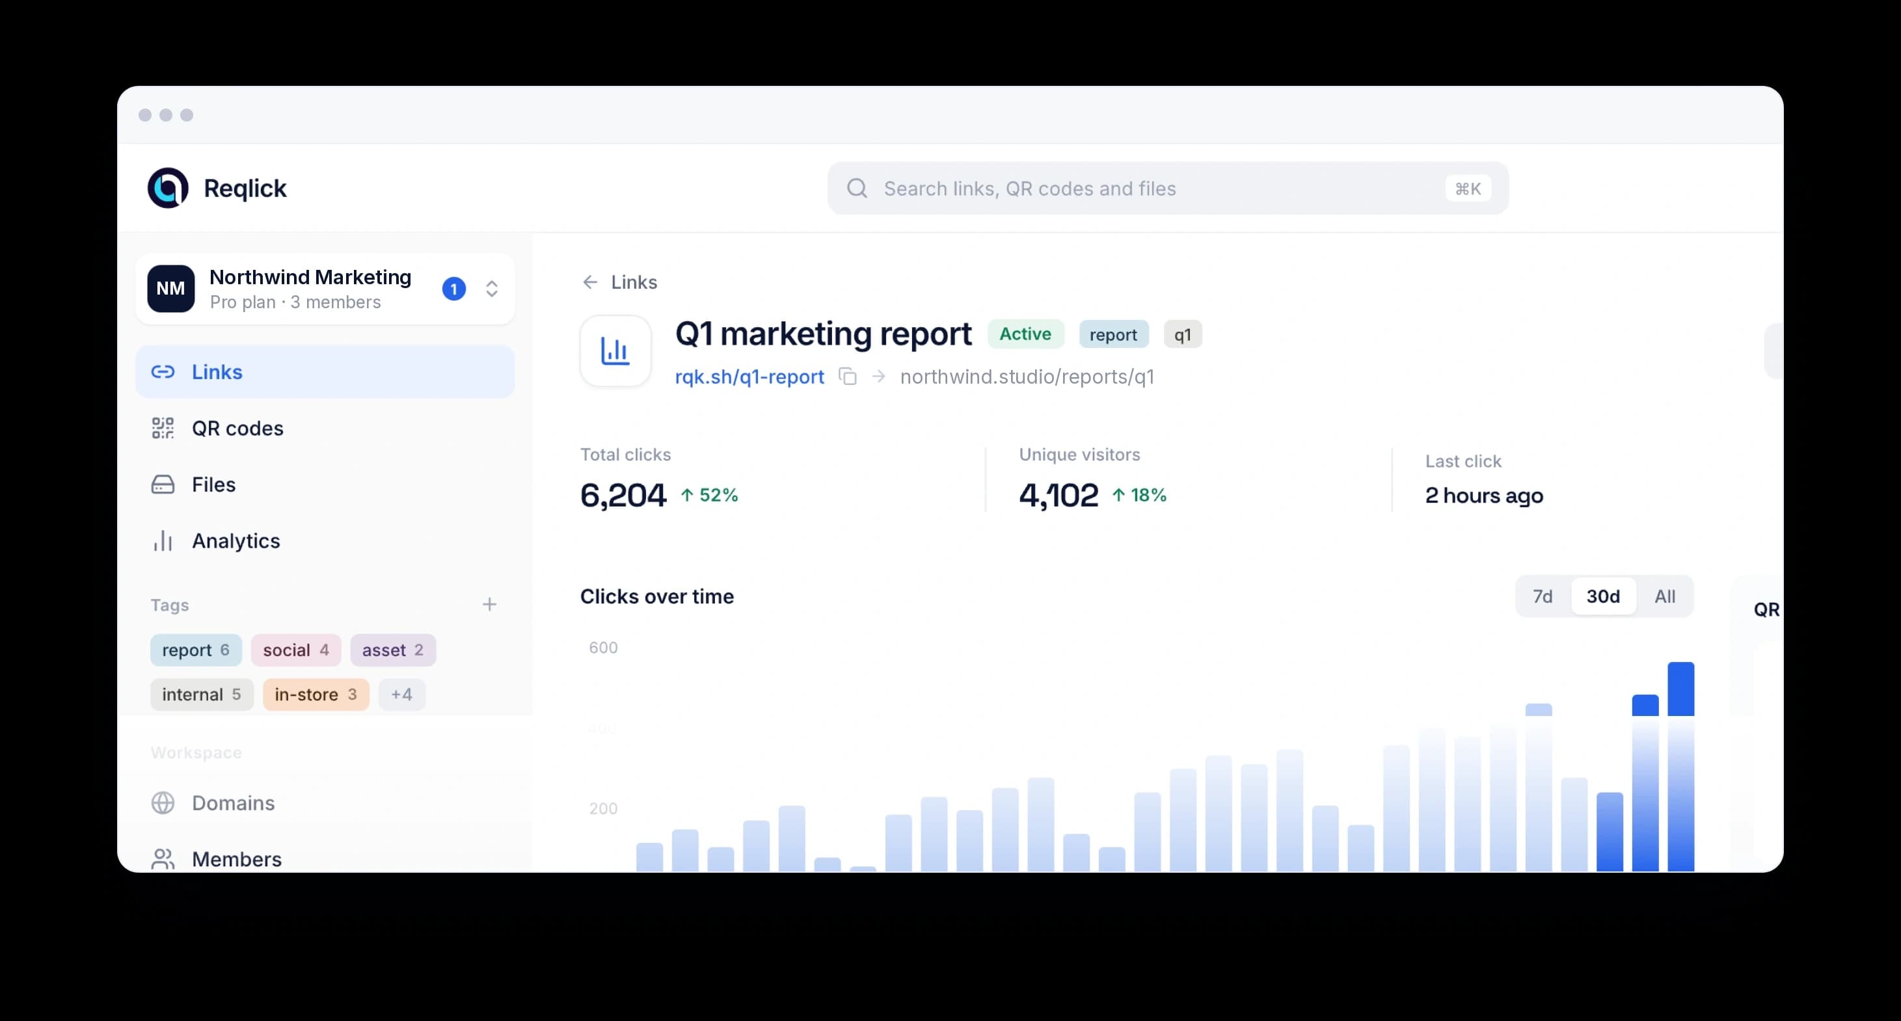Open Links in the sidebar
The height and width of the screenshot is (1021, 1901).
pyautogui.click(x=325, y=372)
